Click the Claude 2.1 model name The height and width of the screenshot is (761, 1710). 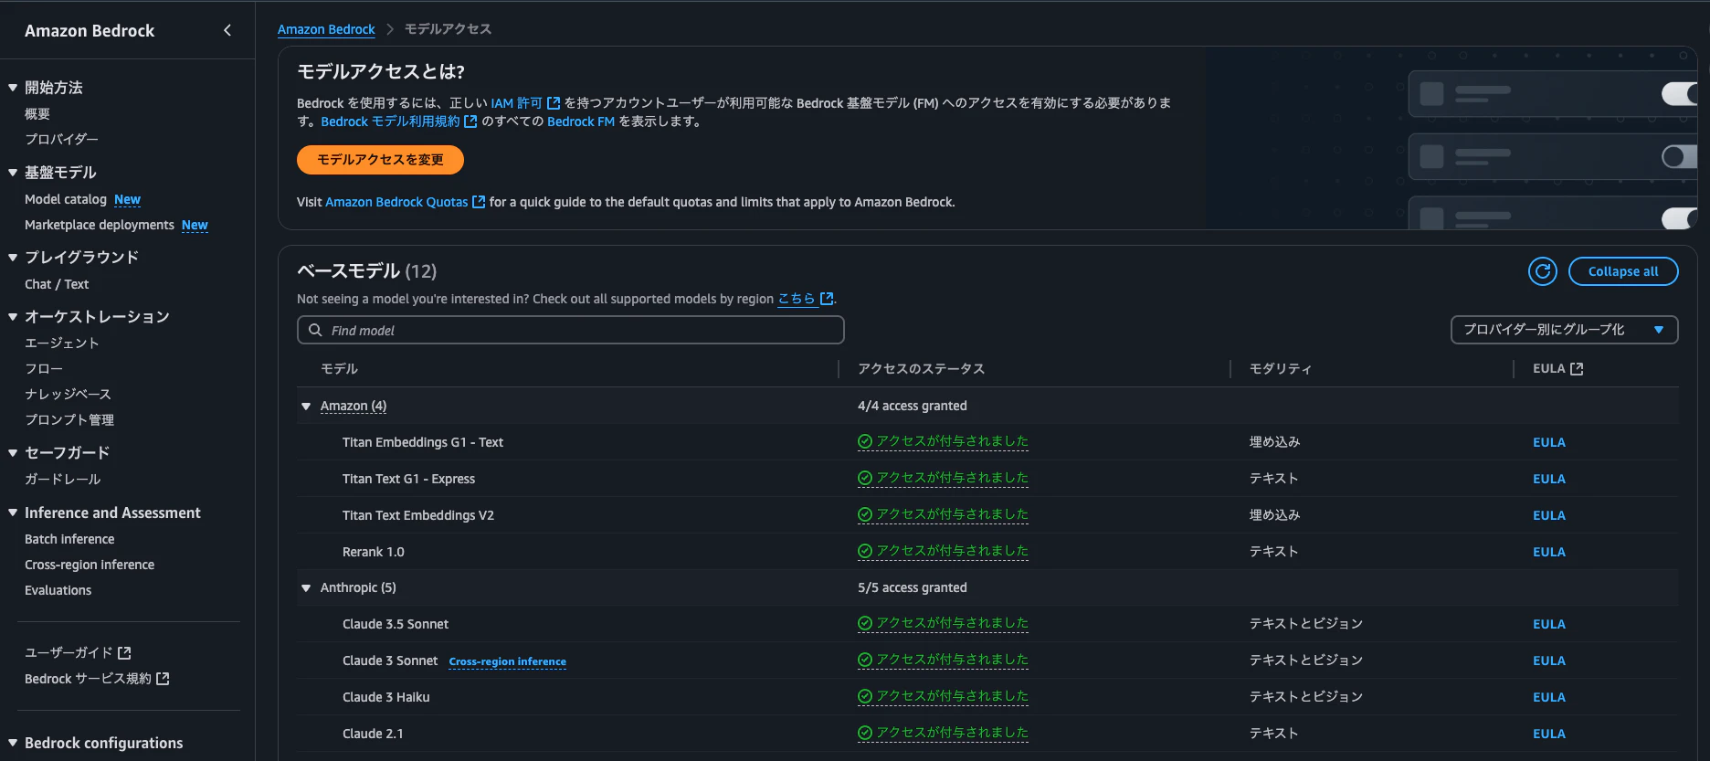pyautogui.click(x=373, y=734)
